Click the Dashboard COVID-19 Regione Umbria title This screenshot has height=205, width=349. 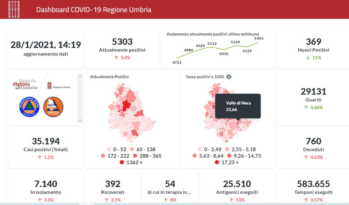coord(94,10)
